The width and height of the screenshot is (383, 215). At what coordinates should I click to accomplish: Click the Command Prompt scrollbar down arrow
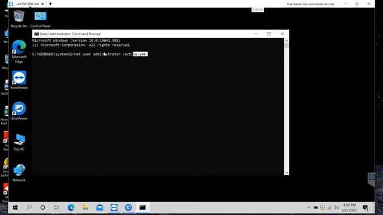click(287, 173)
